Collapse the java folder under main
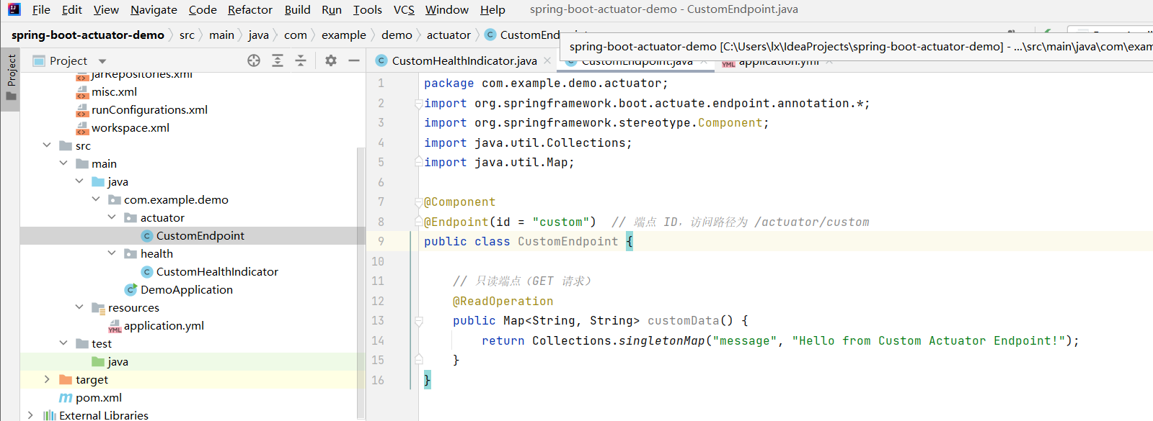This screenshot has width=1153, height=421. [79, 181]
